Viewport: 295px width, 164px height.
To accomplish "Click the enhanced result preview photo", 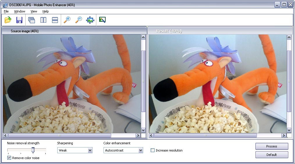I will coord(218,84).
